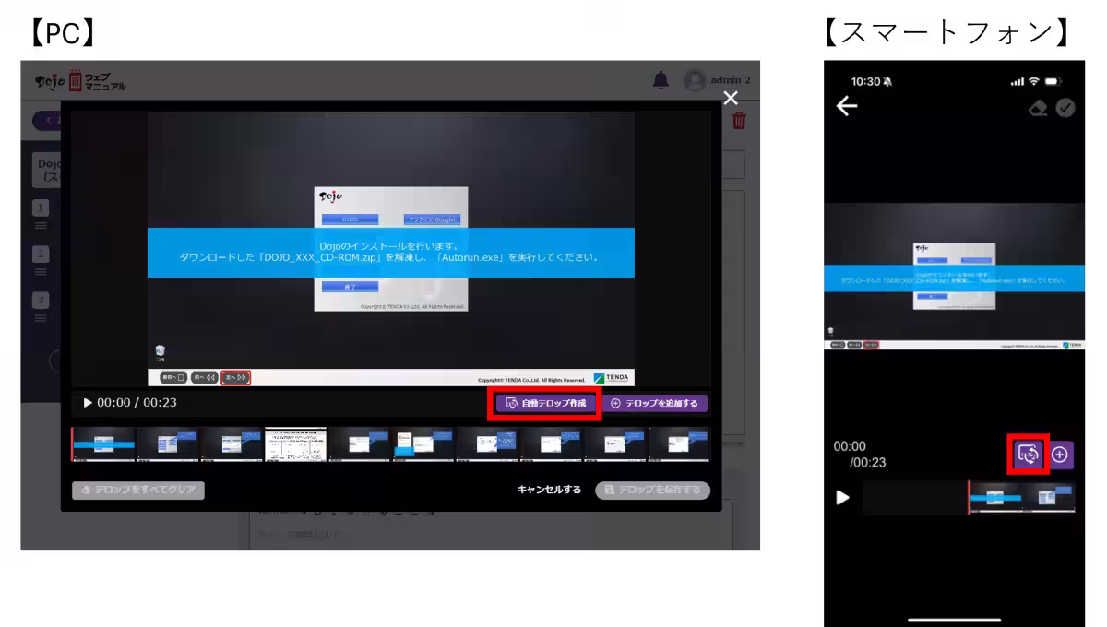Screen dimensions: 1107x627
Task: Click the テロップをすべてクリア button
Action: coord(138,490)
